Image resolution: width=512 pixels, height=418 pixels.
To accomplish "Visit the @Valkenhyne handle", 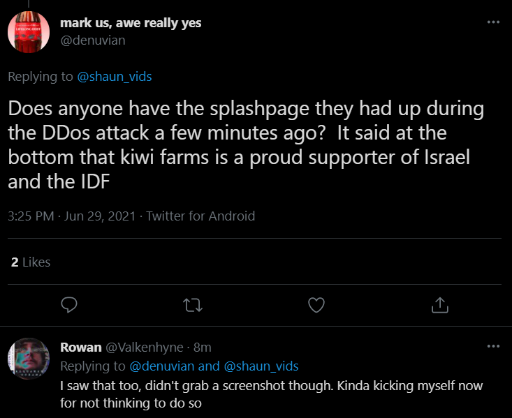I will pyautogui.click(x=144, y=348).
